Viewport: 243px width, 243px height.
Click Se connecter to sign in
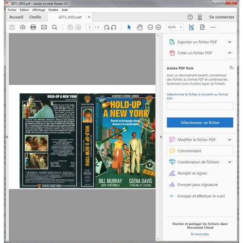click(x=222, y=17)
